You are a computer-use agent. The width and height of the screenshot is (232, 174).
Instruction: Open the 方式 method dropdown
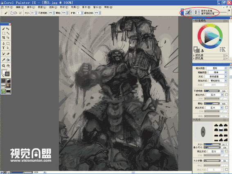click(x=216, y=77)
